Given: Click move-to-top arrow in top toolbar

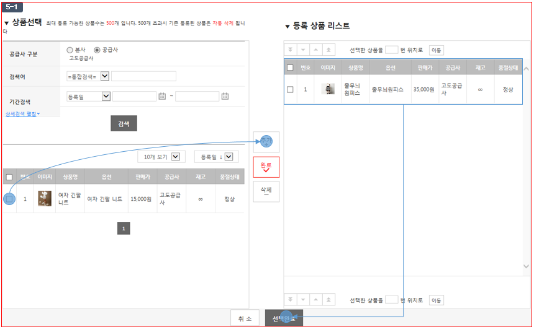Looking at the screenshot, I should [328, 50].
